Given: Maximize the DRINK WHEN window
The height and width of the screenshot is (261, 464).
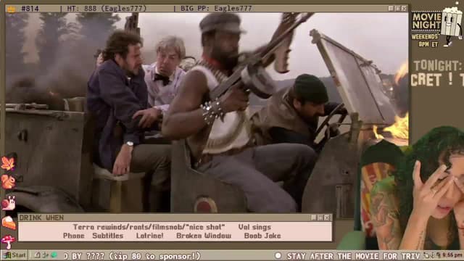Looking at the screenshot, I should click(320, 217).
